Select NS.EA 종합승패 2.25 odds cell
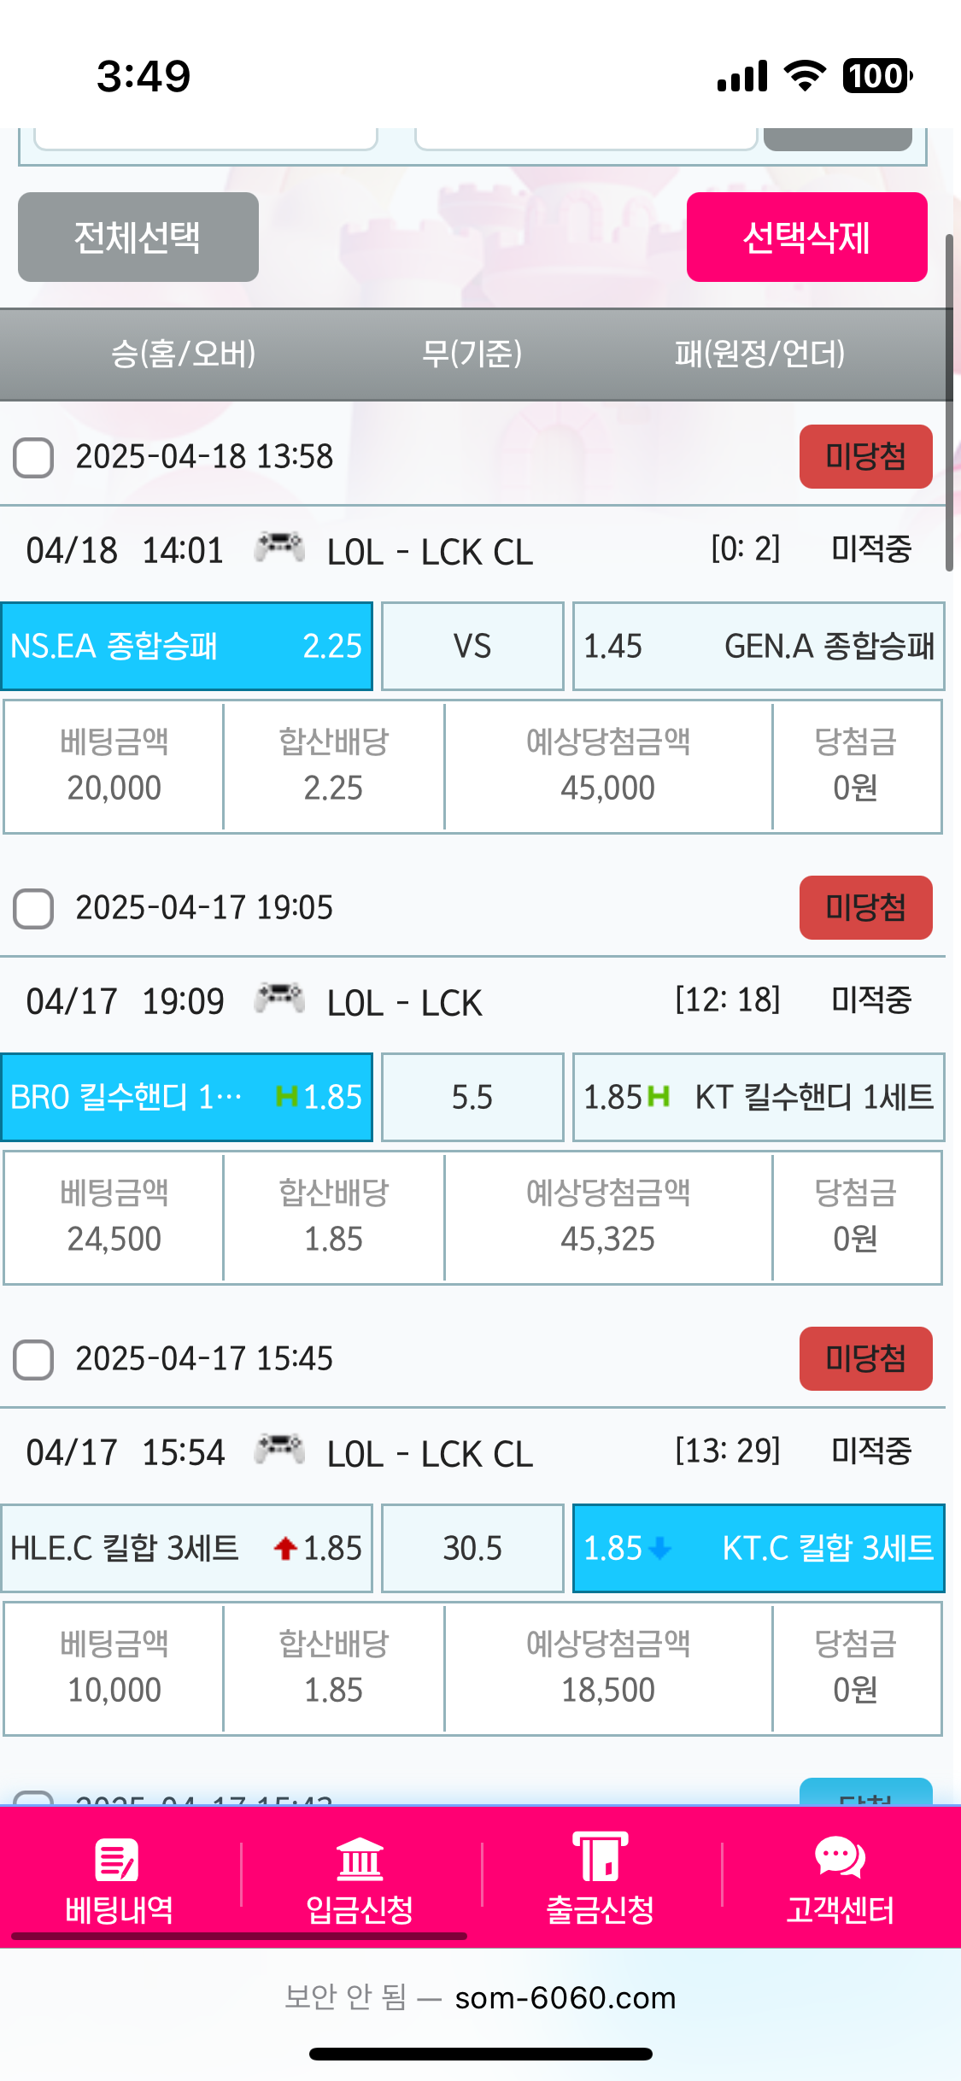This screenshot has height=2081, width=961. 186,646
